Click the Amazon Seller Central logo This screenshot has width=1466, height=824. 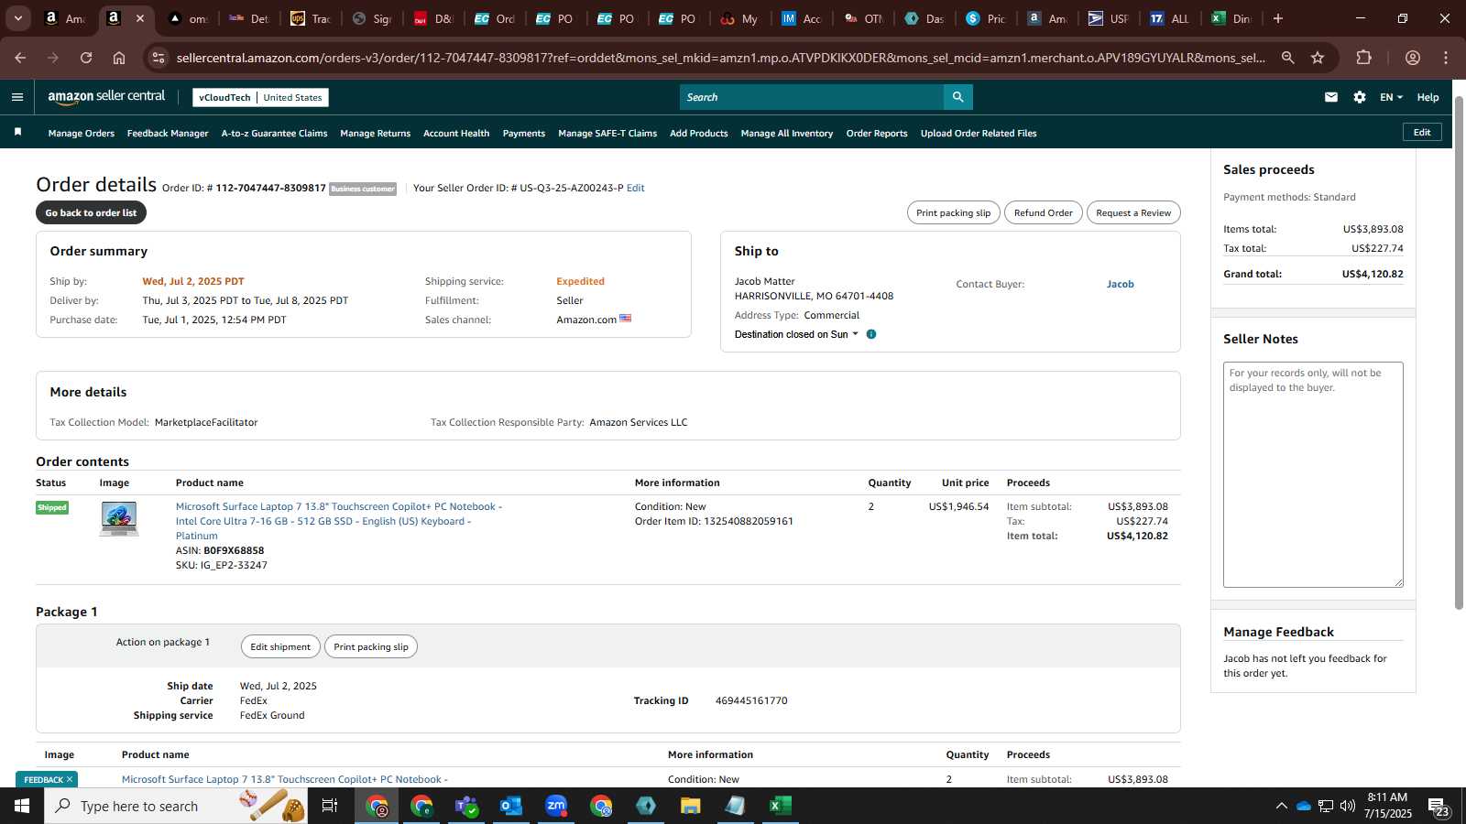click(x=106, y=97)
